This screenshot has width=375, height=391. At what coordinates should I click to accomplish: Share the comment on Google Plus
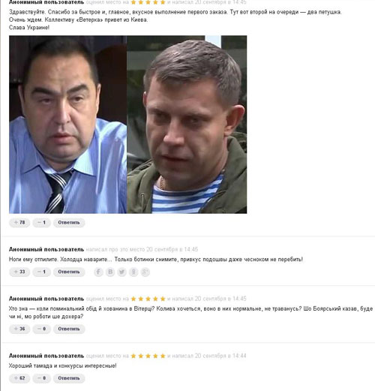pyautogui.click(x=145, y=272)
